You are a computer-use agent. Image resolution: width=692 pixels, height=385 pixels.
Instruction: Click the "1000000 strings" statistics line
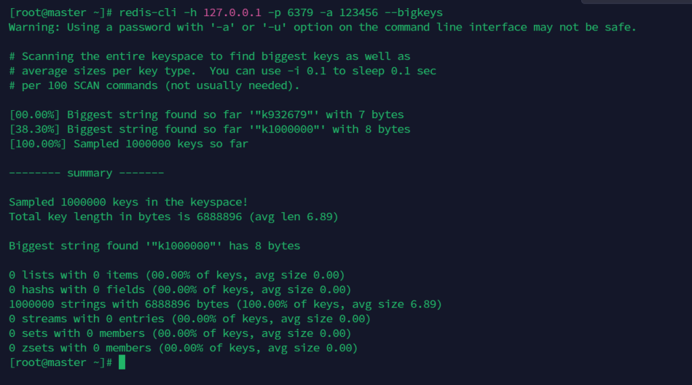225,304
